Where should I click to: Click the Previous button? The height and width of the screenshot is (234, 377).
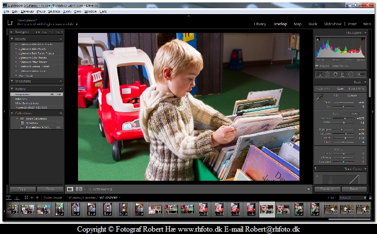coord(327,189)
